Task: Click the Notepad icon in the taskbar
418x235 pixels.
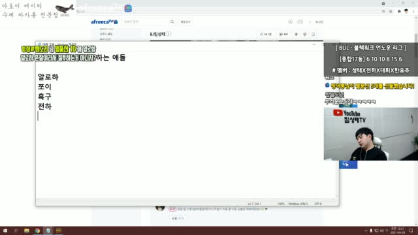Action: pos(48,230)
